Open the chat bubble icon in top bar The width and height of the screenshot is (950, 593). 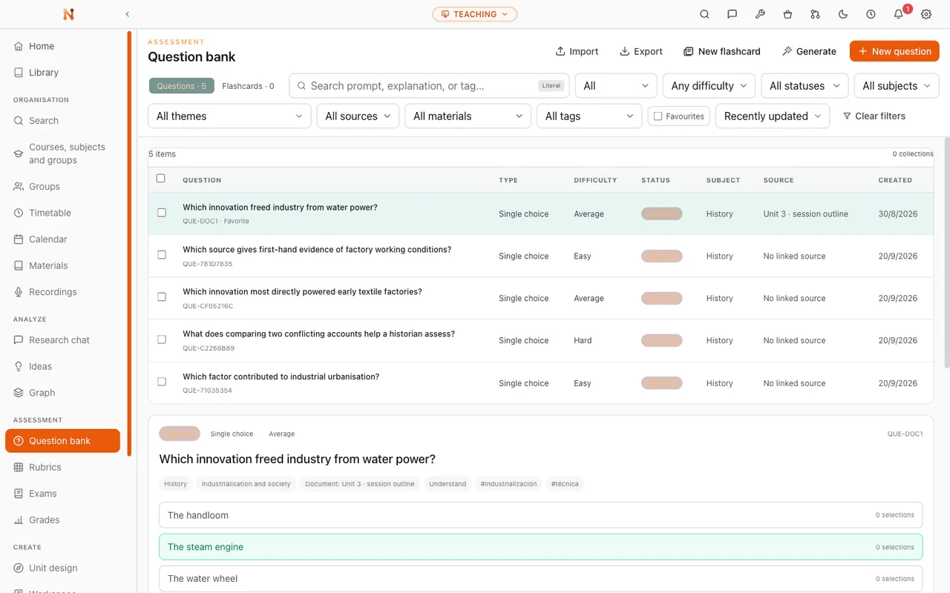tap(733, 14)
